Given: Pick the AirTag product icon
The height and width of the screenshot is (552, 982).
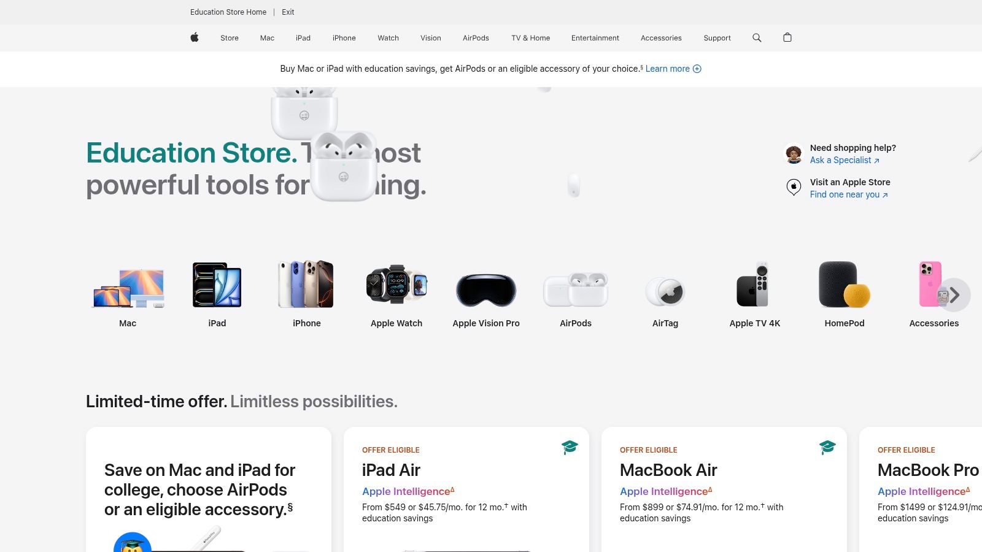Looking at the screenshot, I should point(665,291).
